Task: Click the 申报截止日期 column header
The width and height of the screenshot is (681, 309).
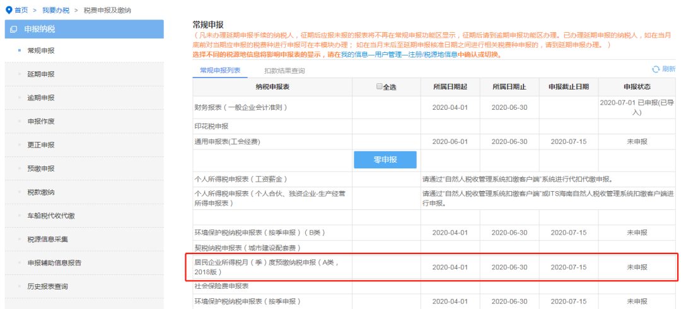Action: pos(569,87)
